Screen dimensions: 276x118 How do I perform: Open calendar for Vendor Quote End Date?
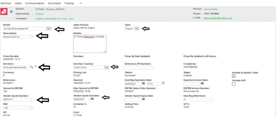pyautogui.click(x=92, y=99)
